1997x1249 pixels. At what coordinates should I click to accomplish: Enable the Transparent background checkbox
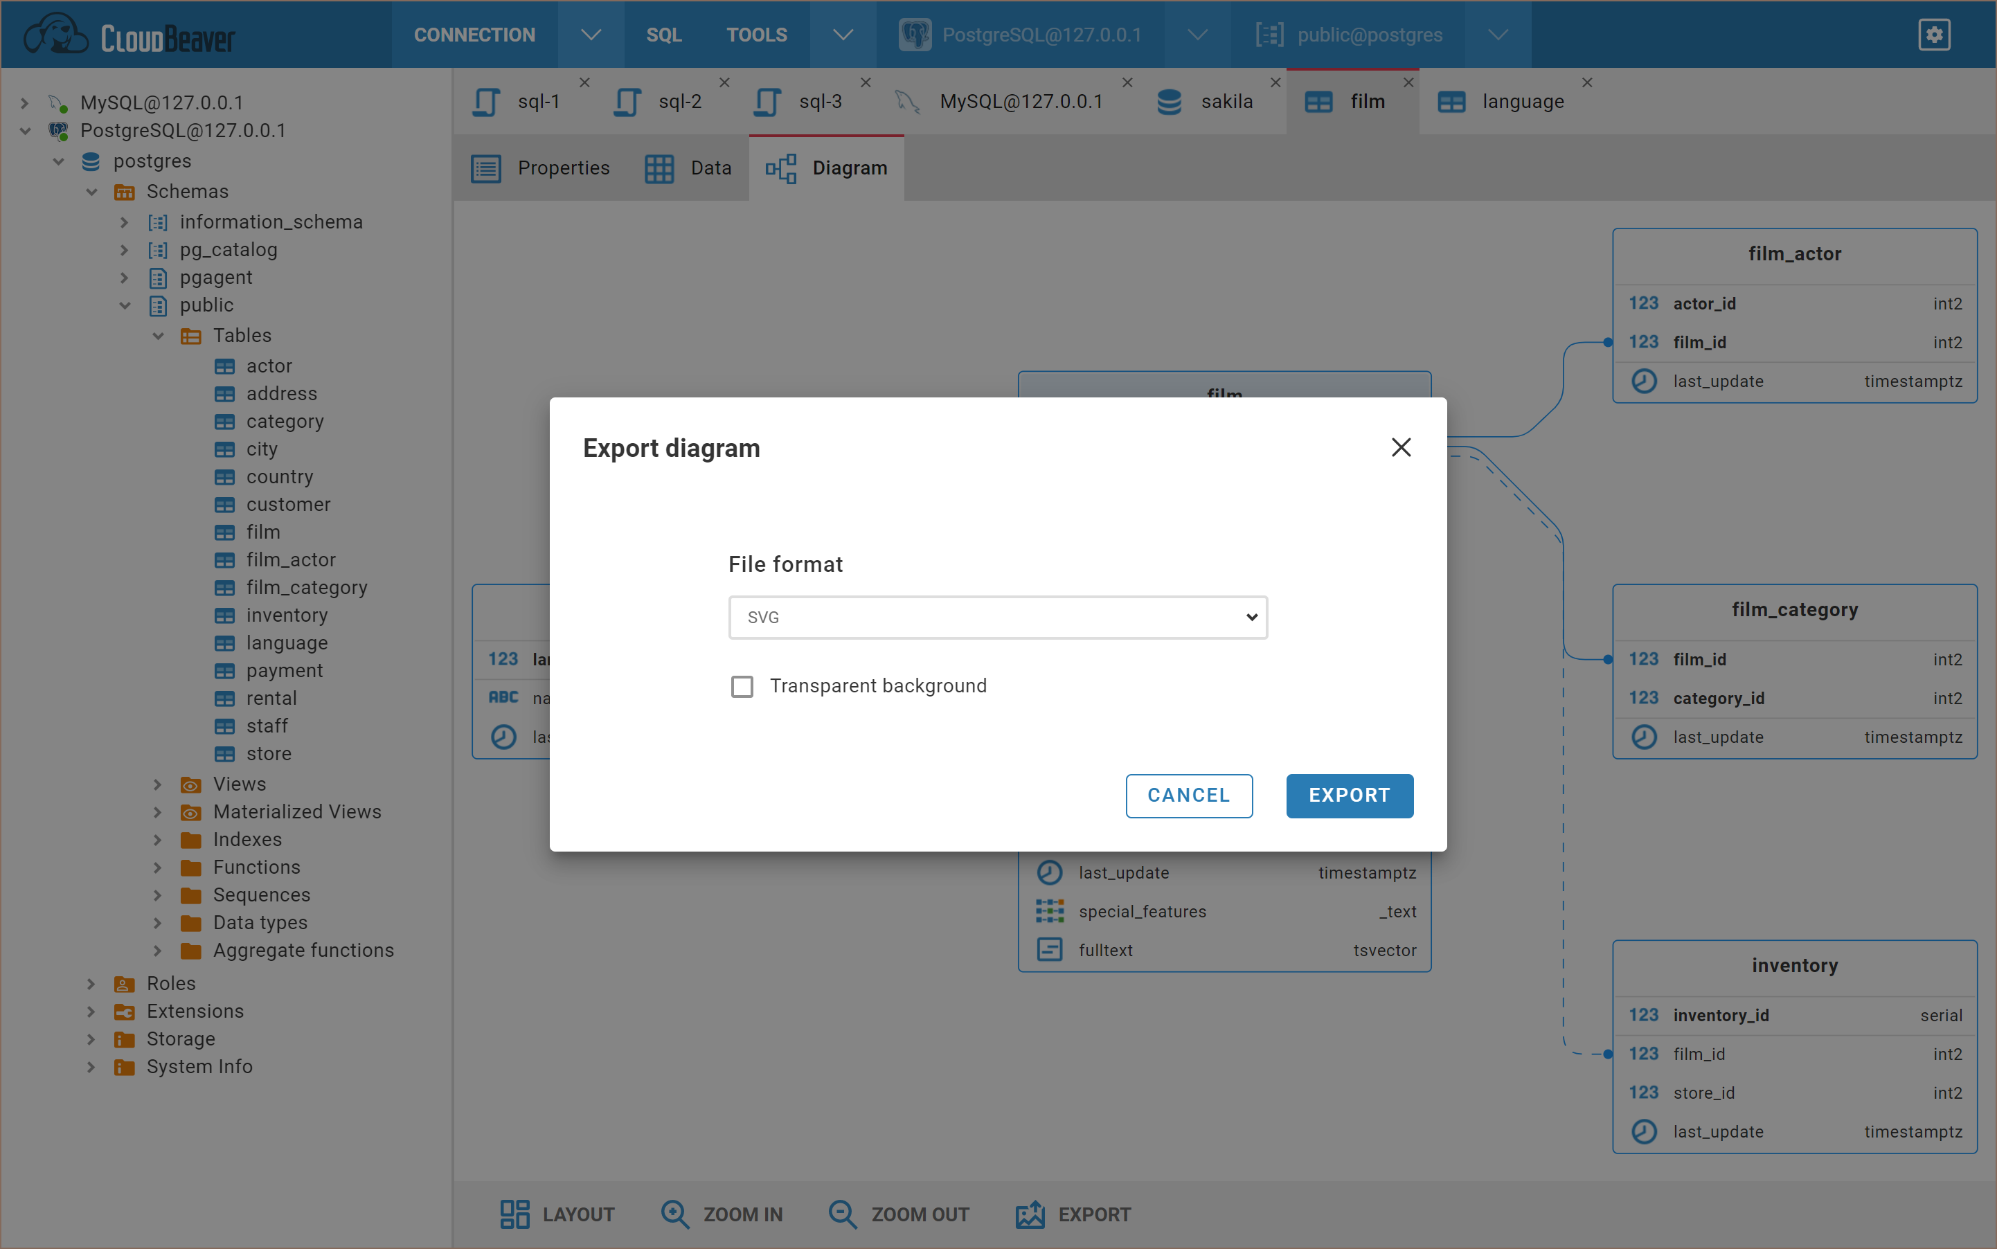click(x=742, y=685)
